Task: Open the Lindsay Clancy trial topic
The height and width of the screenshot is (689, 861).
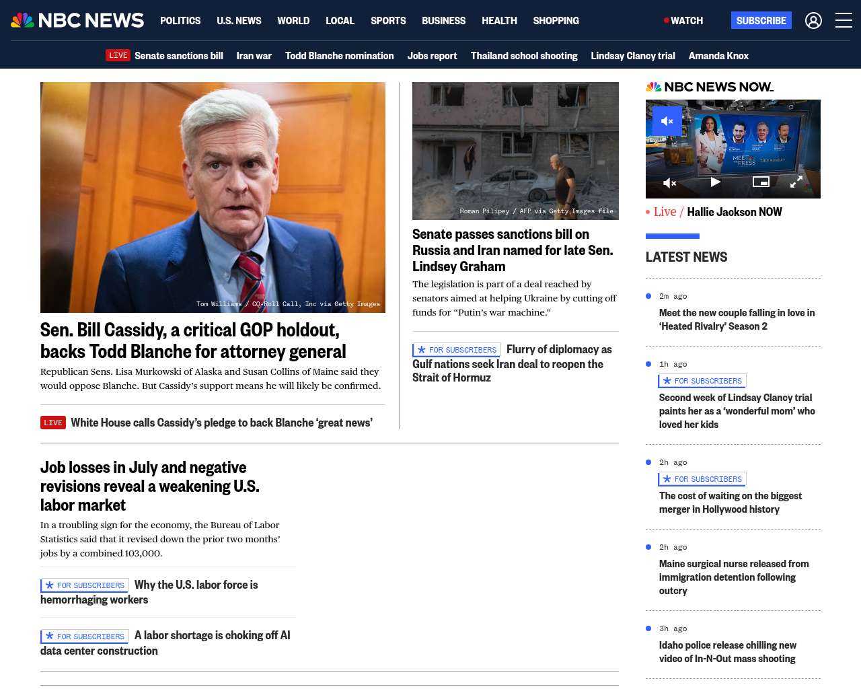Action: click(x=633, y=56)
